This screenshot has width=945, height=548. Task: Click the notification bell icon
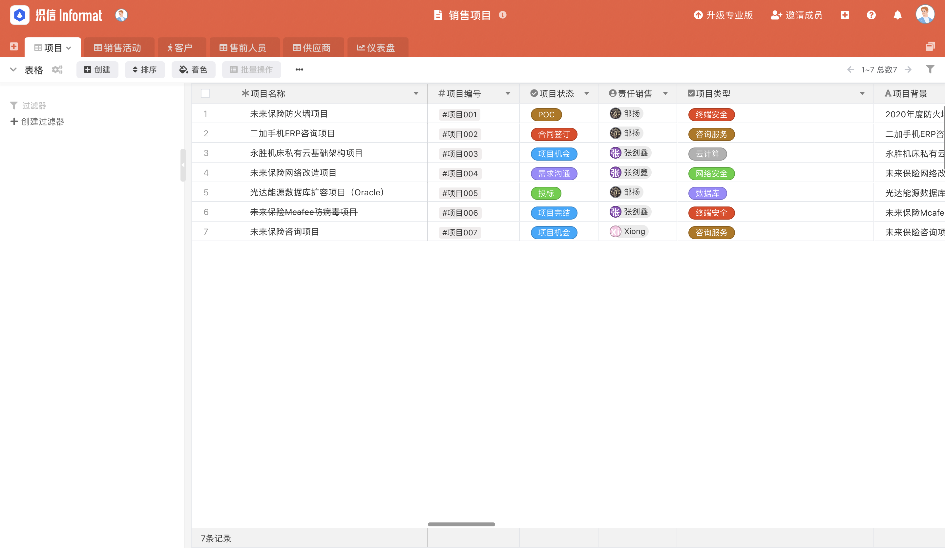pyautogui.click(x=897, y=15)
